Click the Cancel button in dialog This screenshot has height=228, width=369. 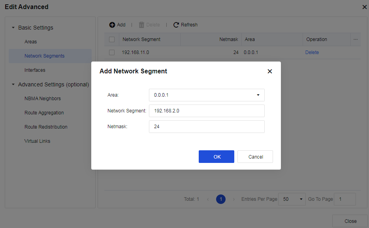[x=255, y=157]
